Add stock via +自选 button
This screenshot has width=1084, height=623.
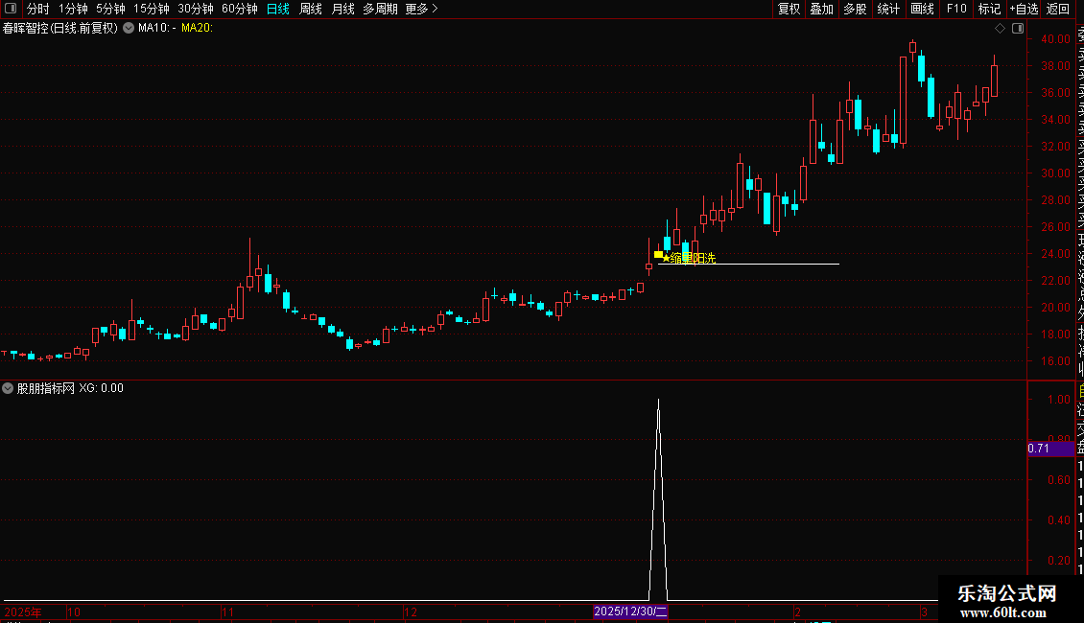(x=1024, y=9)
